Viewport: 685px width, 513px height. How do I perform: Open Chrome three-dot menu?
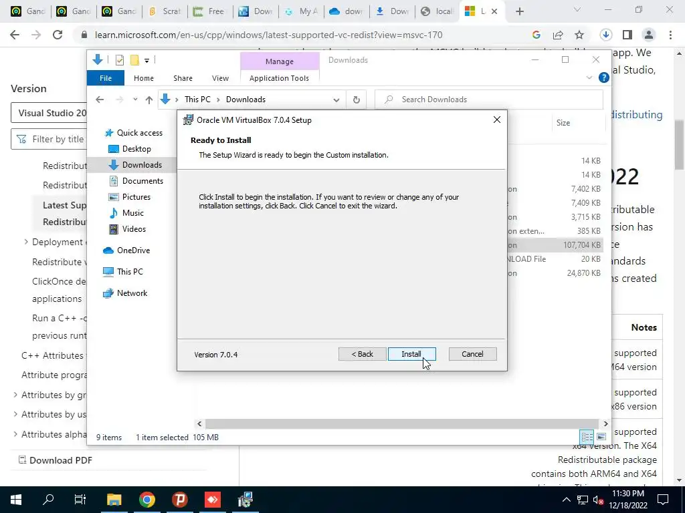pyautogui.click(x=670, y=35)
